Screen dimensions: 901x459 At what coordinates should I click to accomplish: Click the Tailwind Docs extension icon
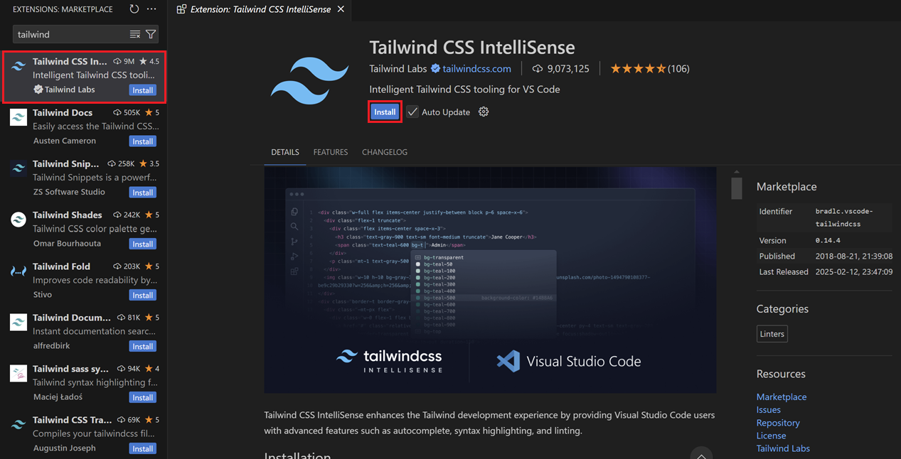[18, 117]
